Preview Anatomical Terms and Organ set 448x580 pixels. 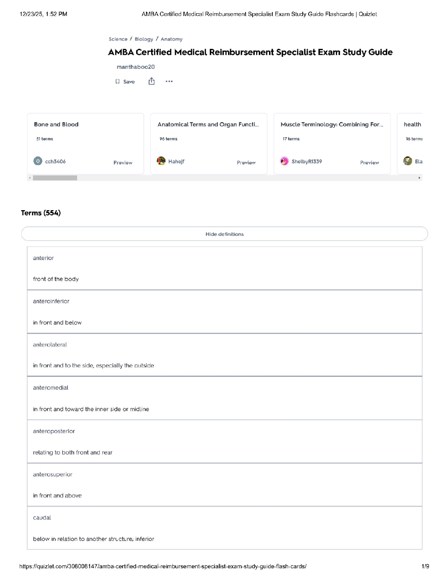click(246, 163)
